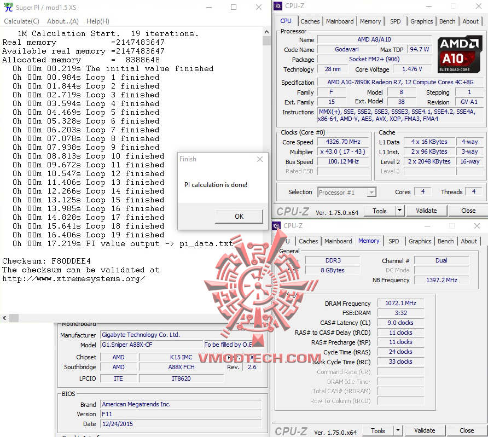Switch to Caches tab in lower CPU-Z

coord(309,241)
